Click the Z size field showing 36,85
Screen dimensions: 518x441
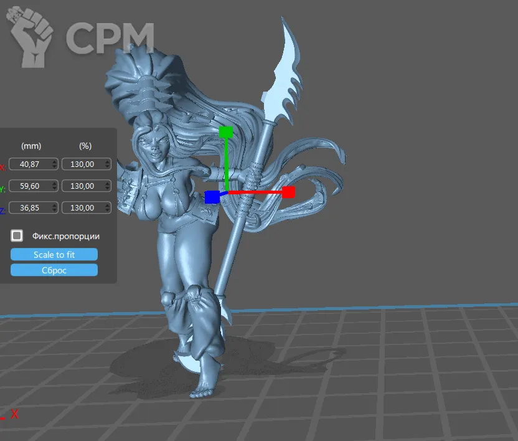(31, 207)
